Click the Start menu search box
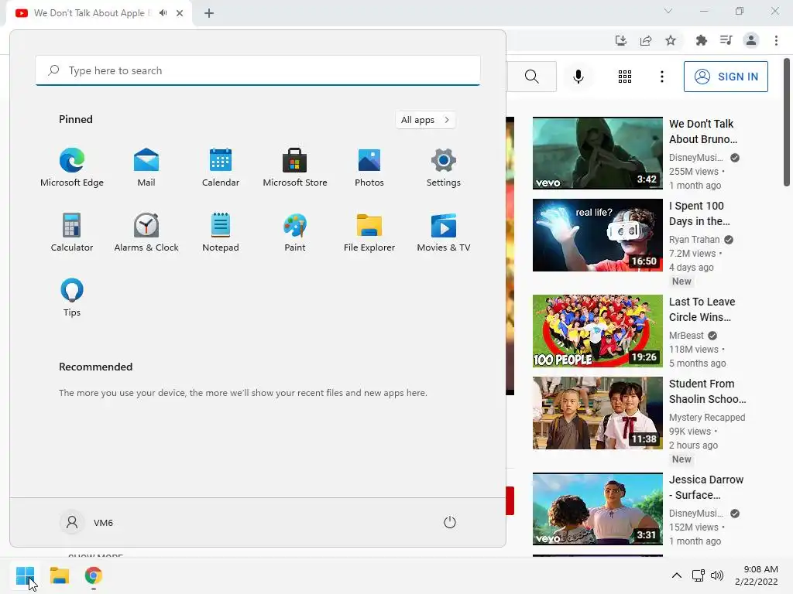The width and height of the screenshot is (793, 594). [x=258, y=70]
